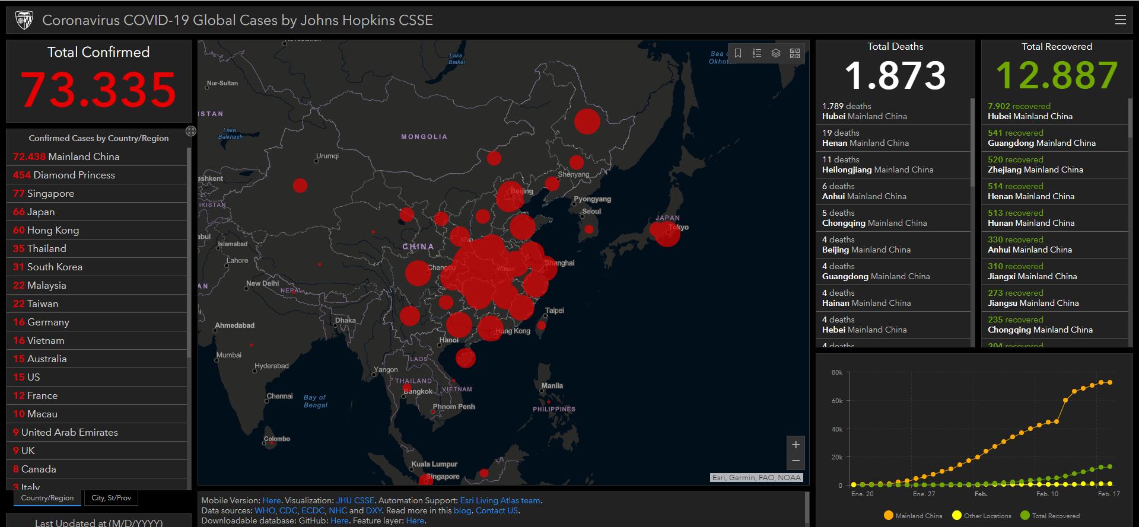This screenshot has height=527, width=1139.
Task: Open the DXY data source link
Action: [x=374, y=510]
